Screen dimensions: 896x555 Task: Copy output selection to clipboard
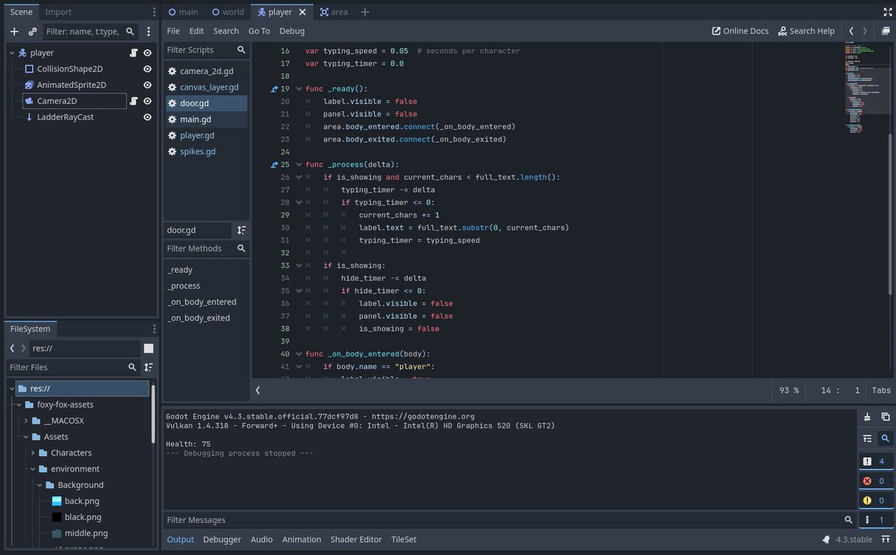tap(886, 417)
